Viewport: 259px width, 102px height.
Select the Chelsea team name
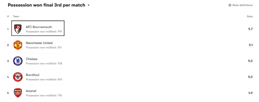coord(31,59)
